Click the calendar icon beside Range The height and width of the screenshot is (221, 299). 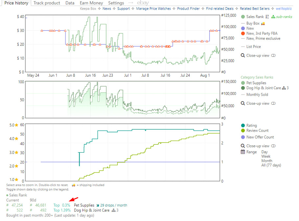tap(243, 152)
